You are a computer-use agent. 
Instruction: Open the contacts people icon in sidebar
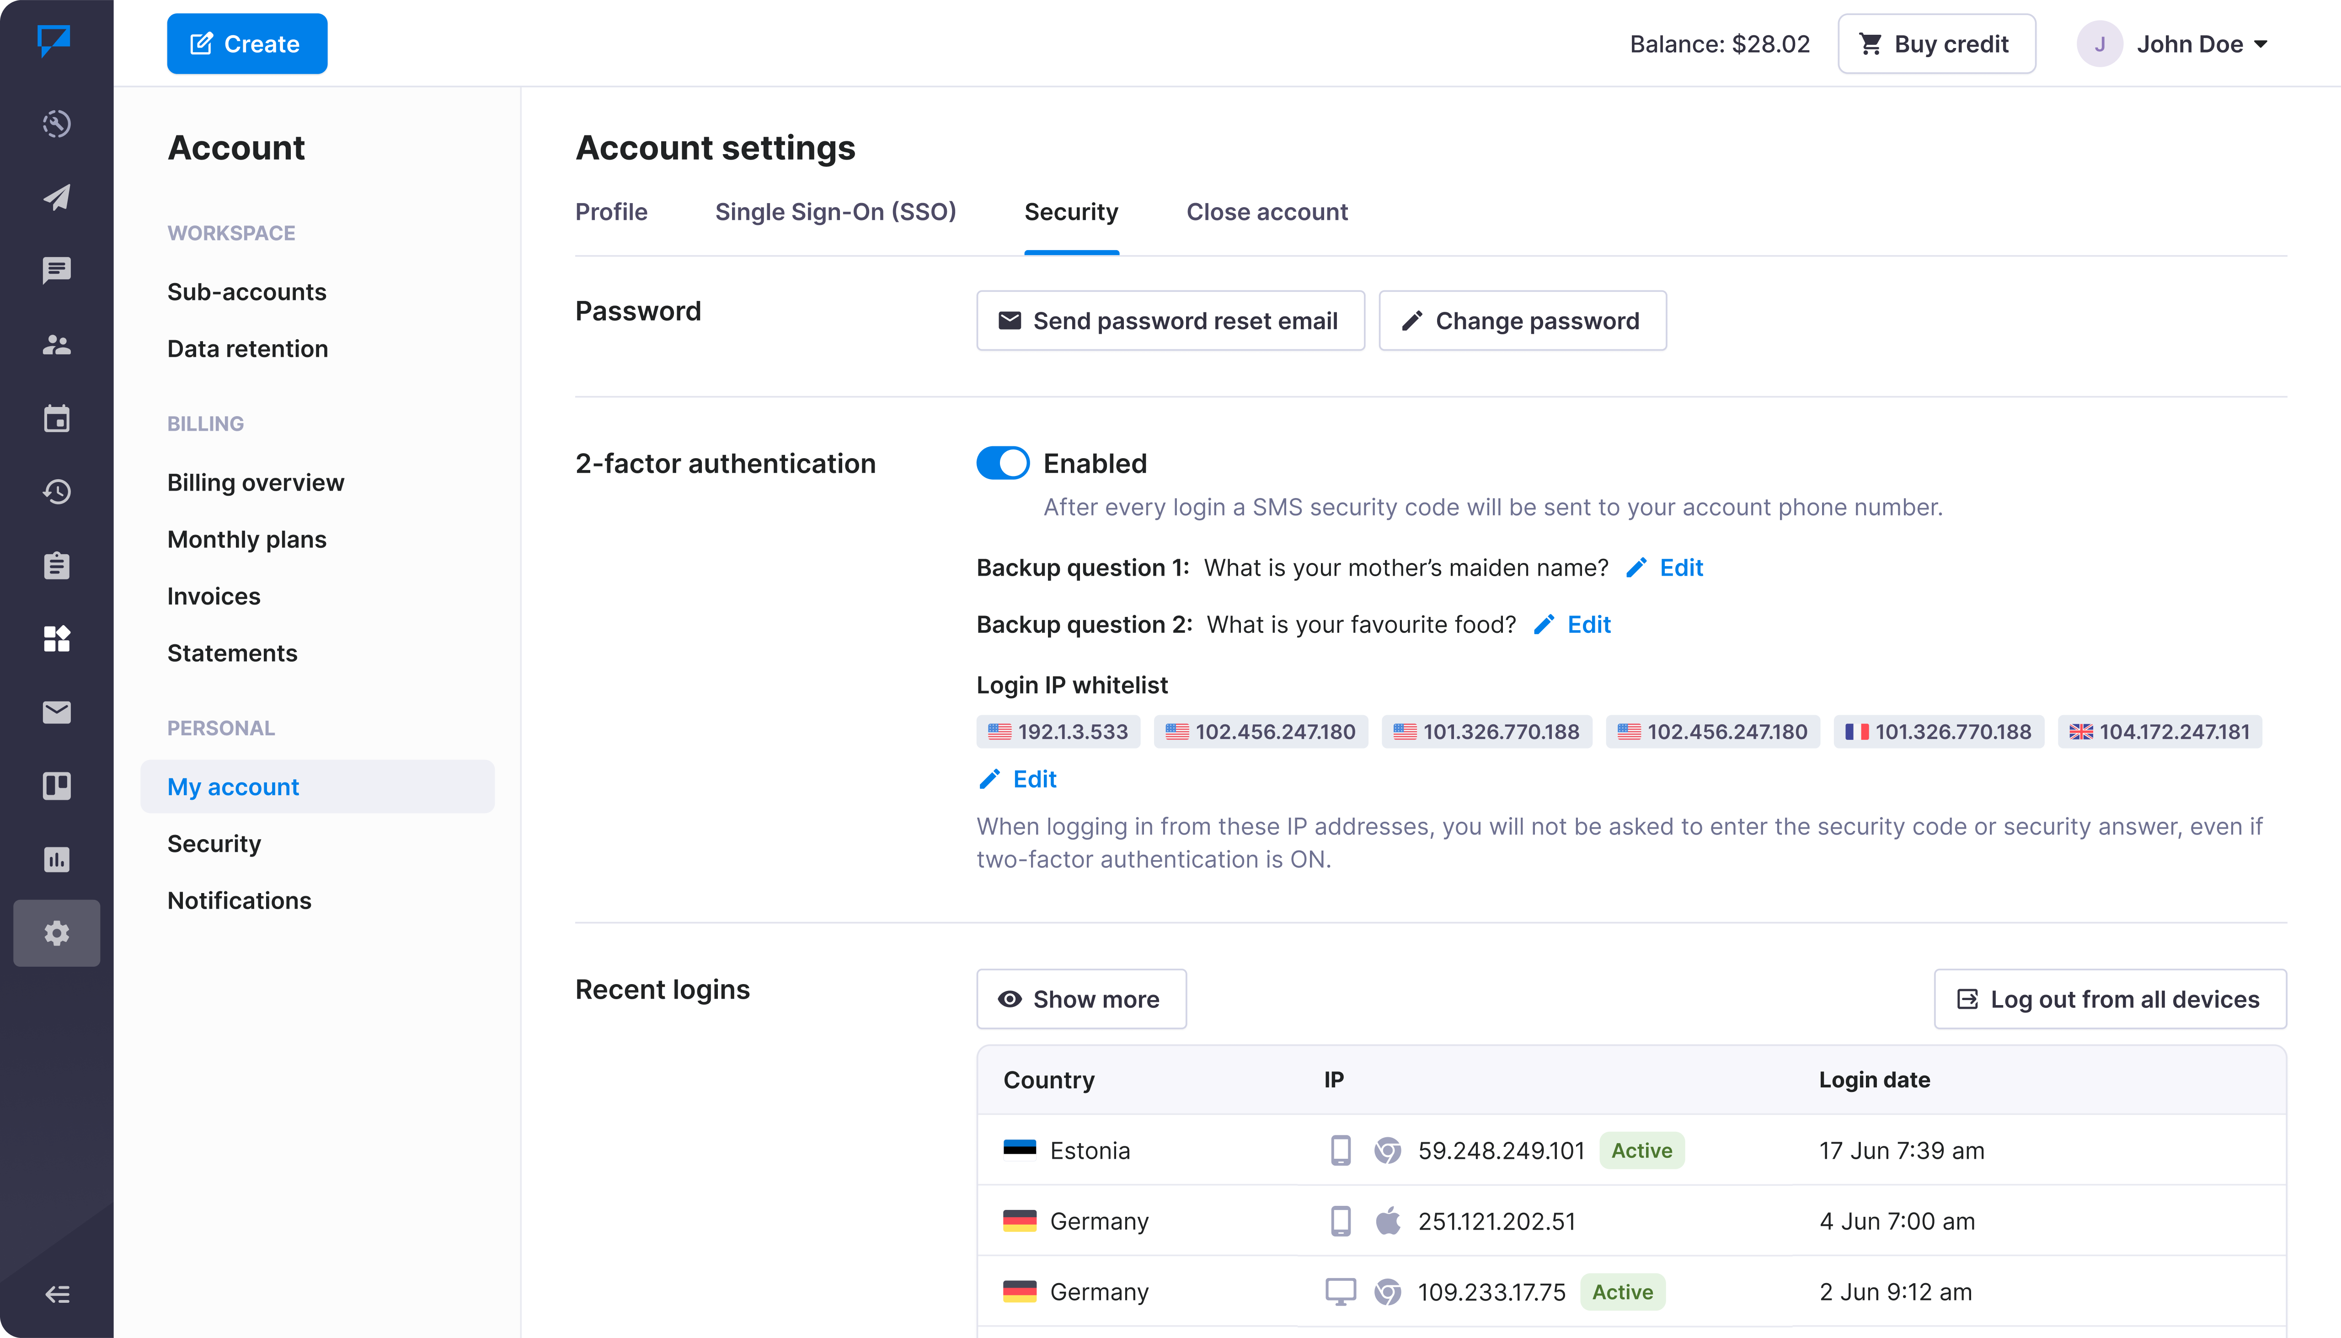click(57, 345)
